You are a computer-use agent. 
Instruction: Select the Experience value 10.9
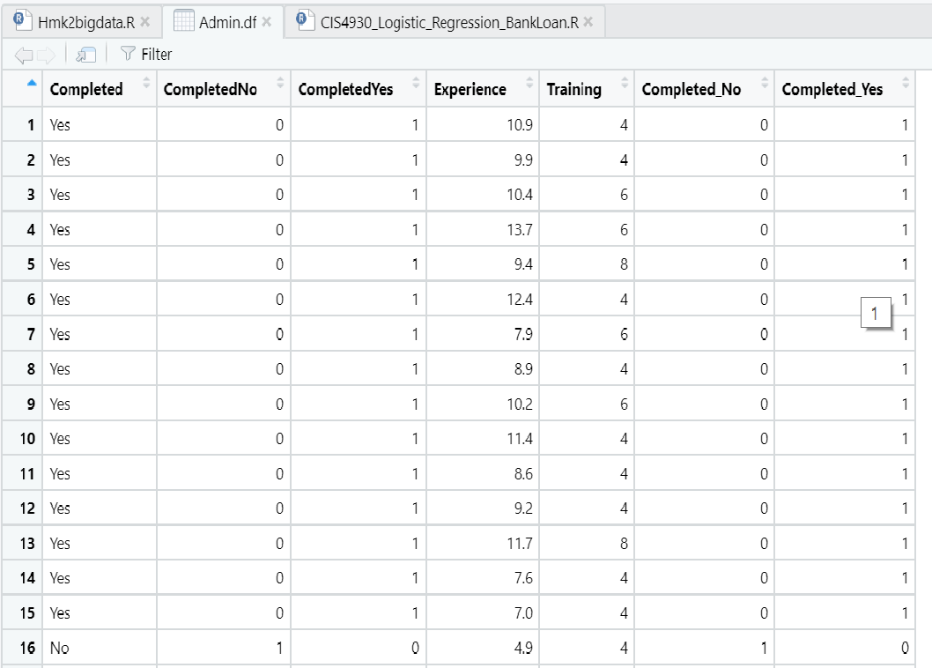pyautogui.click(x=520, y=125)
